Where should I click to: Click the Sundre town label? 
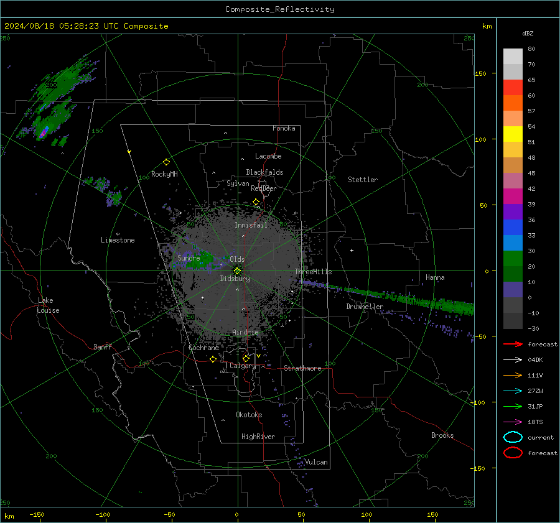click(x=189, y=257)
